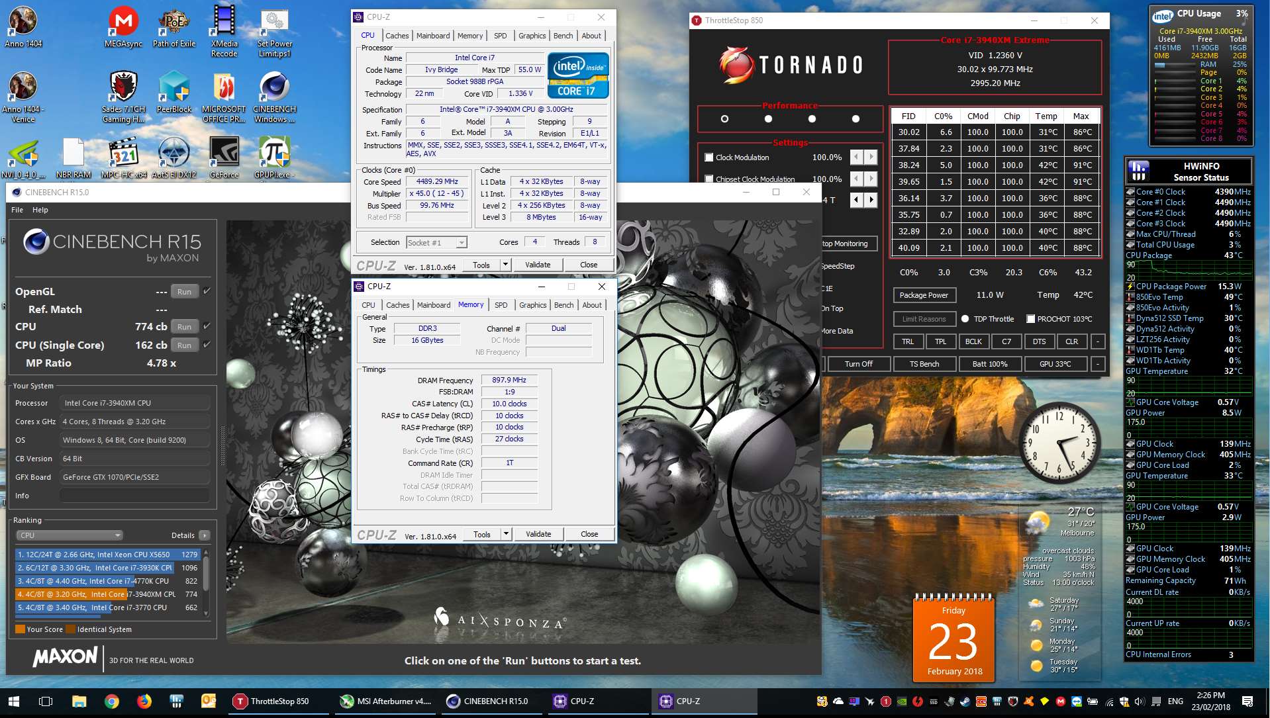Open the MEGAsync desktop icon
Viewport: 1270px width, 718px height.
[x=123, y=26]
